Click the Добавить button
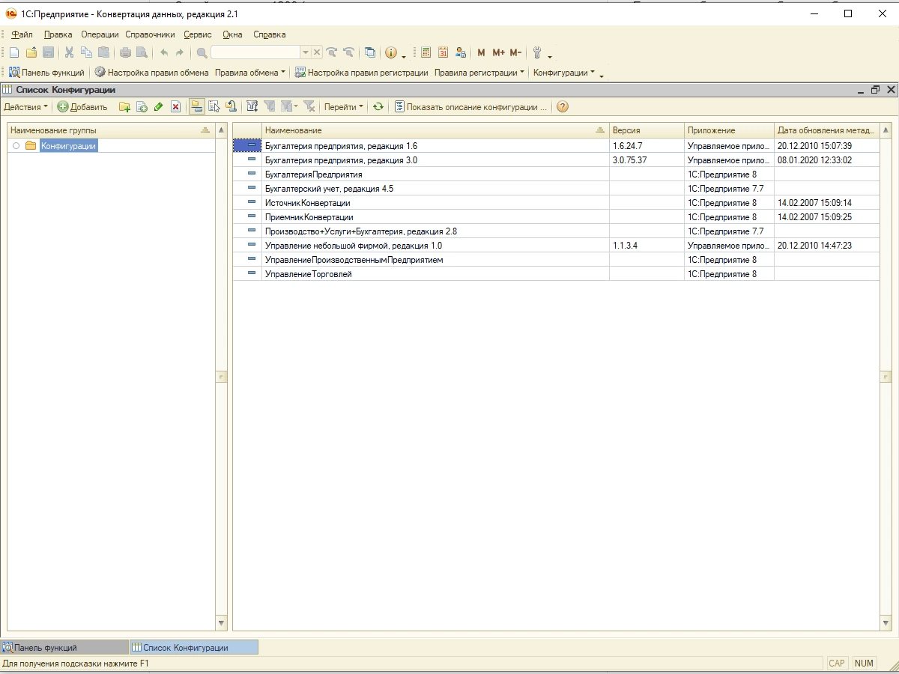 point(82,107)
